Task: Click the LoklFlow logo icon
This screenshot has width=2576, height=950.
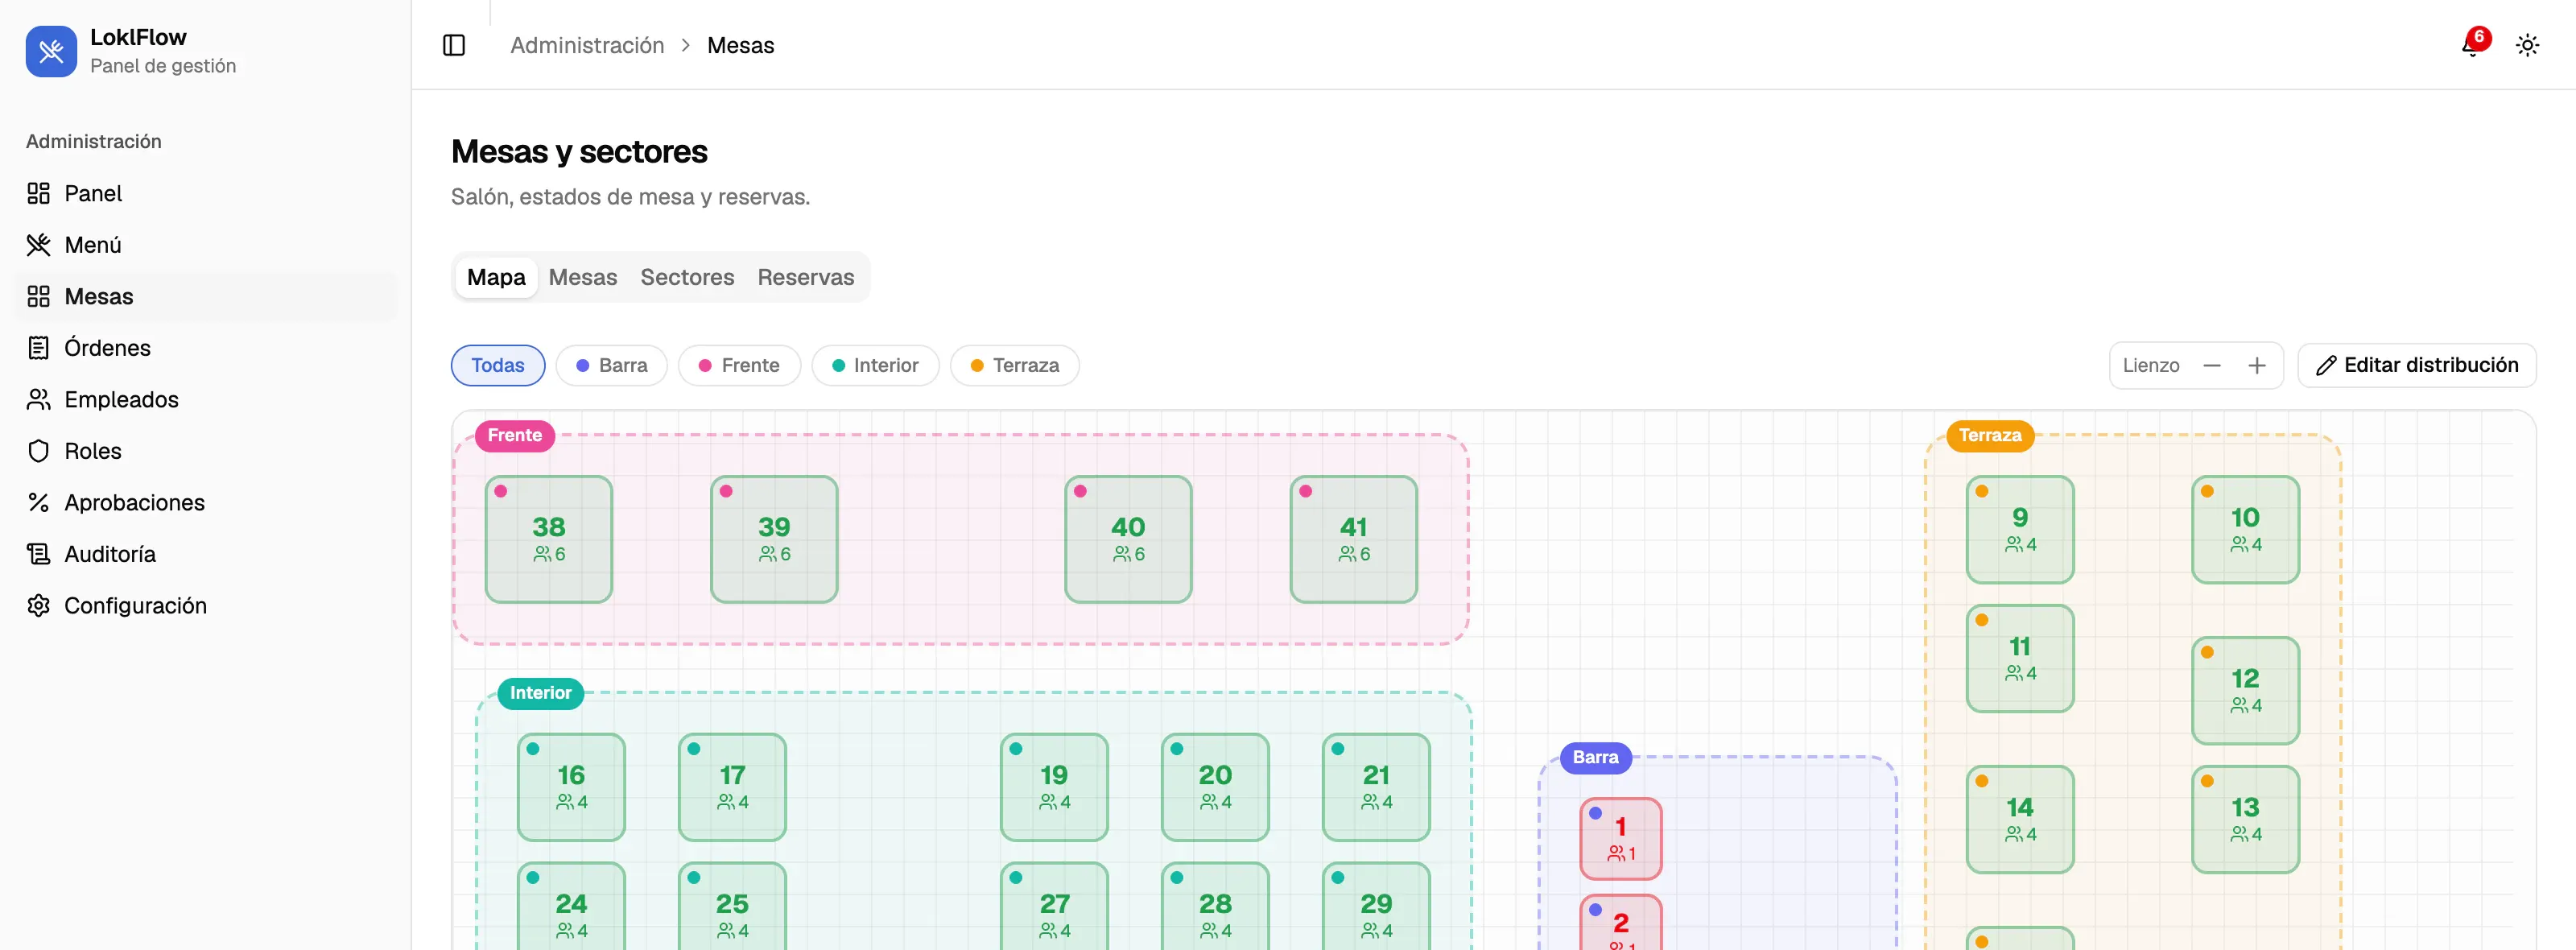Action: click(x=51, y=51)
